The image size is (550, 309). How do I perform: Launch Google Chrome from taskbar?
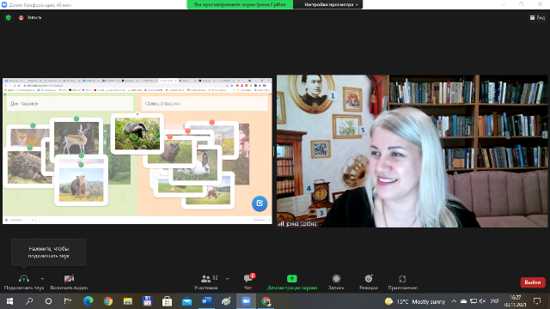[108, 301]
